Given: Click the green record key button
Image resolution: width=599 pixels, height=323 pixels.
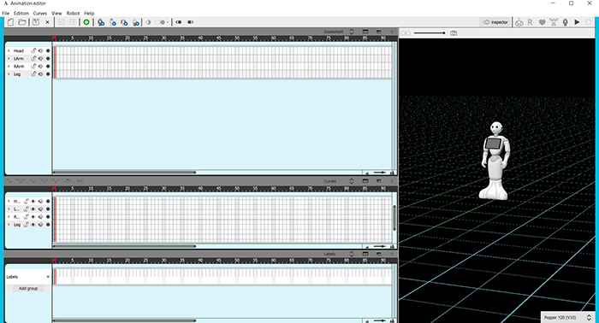Looking at the screenshot, I should (86, 22).
